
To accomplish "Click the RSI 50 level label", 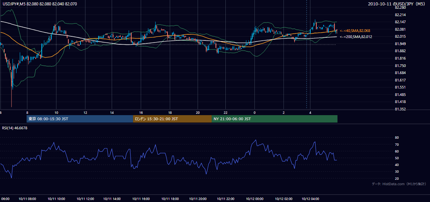I will pyautogui.click(x=397, y=158).
